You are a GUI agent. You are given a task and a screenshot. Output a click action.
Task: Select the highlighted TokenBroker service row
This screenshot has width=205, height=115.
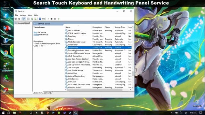click(98, 48)
